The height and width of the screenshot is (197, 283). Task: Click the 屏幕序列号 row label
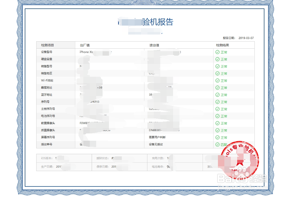pos(48,137)
